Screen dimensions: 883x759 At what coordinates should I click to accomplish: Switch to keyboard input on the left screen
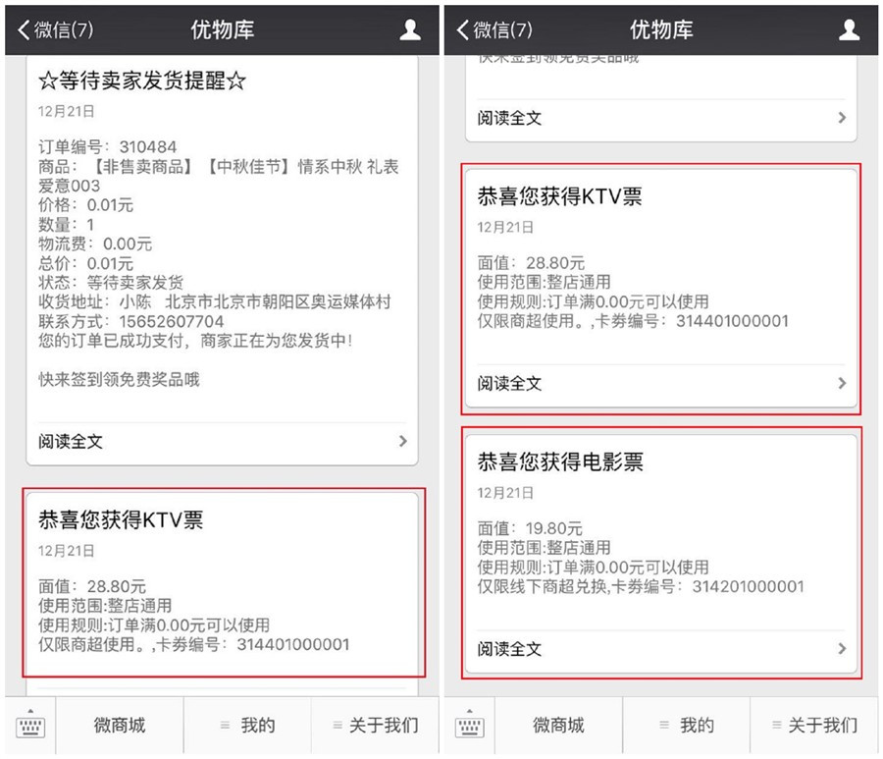[30, 726]
